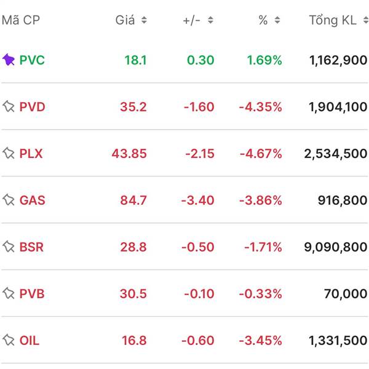Open GAS stock ticker link
Image resolution: width=369 pixels, height=369 pixels.
click(x=32, y=200)
